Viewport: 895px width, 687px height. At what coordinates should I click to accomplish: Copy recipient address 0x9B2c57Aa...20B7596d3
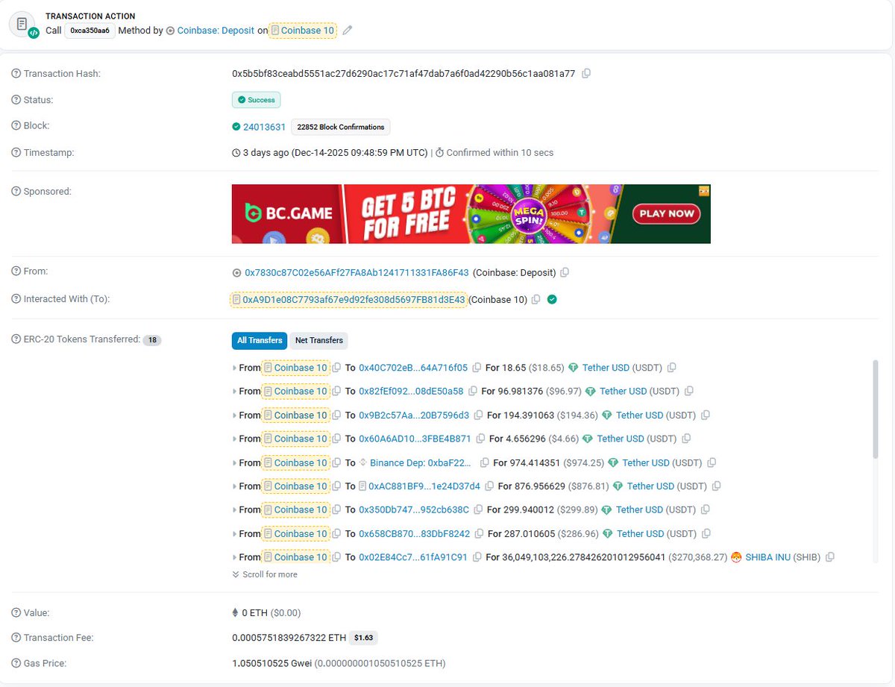[x=477, y=415]
